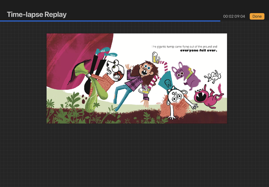This screenshot has height=187, width=269.
Task: Click the 00:02:09:04 replay timestamp
Action: (234, 16)
